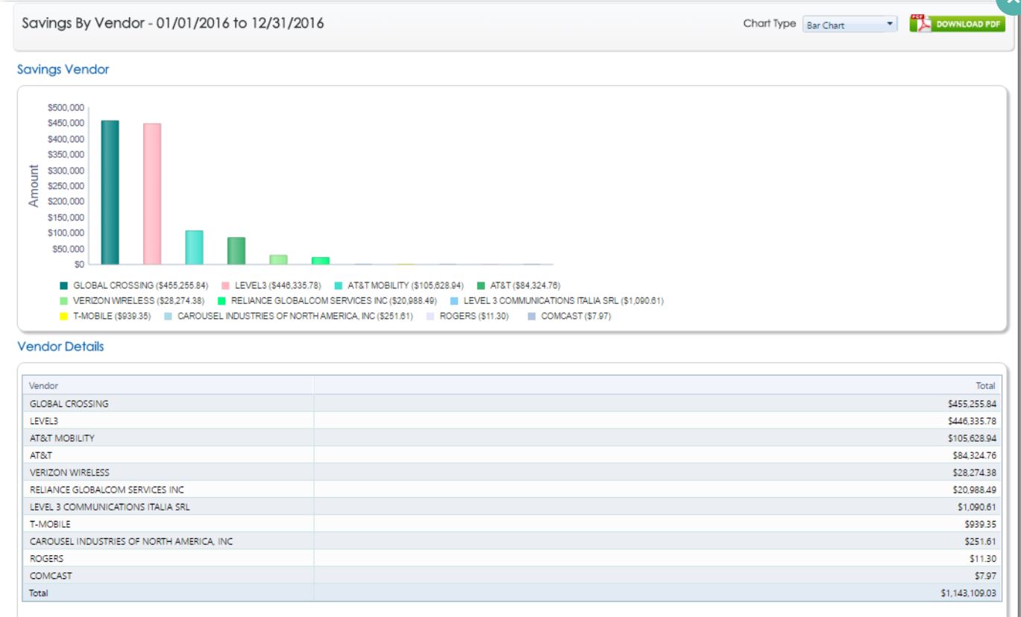Select AT&T MOBILITY table row
Viewport: 1021px width, 617px height.
[511, 437]
